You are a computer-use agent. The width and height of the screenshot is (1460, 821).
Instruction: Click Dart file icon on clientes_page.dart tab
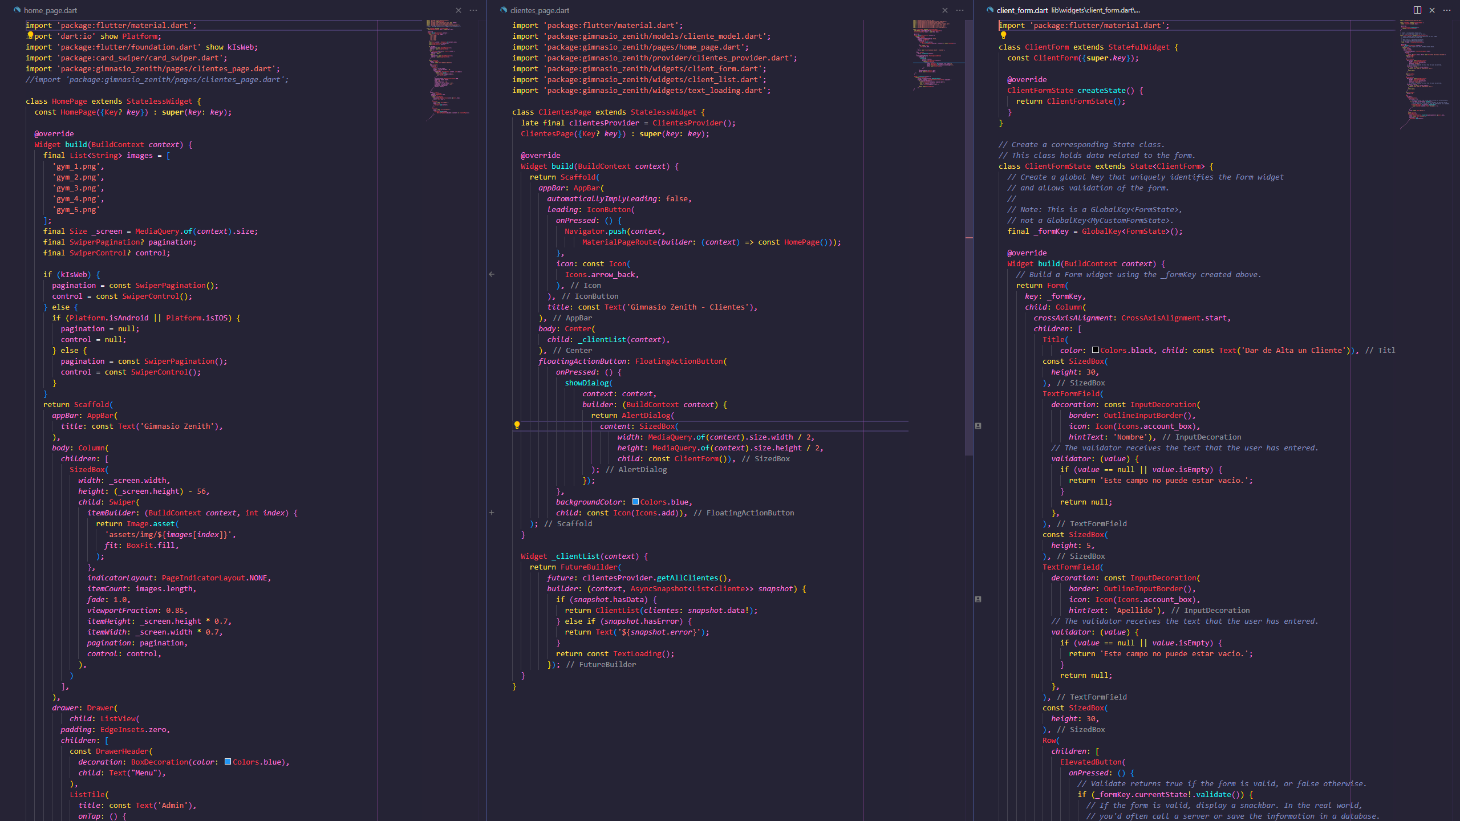[x=503, y=10]
